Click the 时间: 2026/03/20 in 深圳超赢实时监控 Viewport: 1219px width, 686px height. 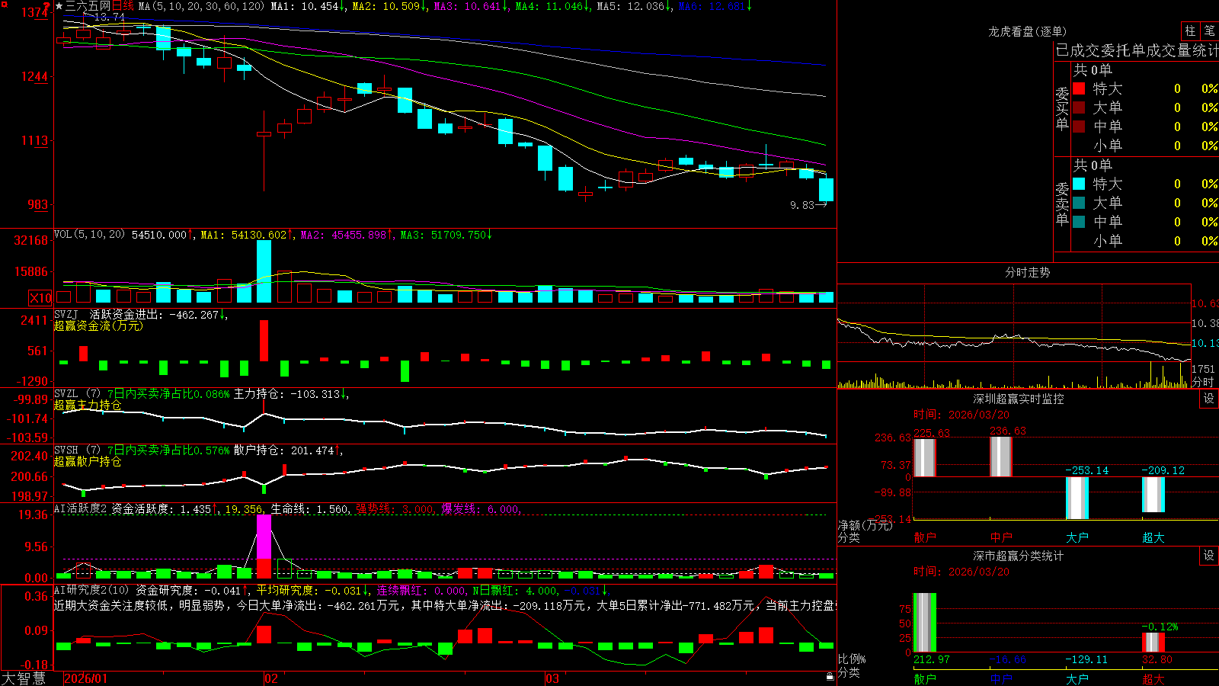click(x=961, y=415)
